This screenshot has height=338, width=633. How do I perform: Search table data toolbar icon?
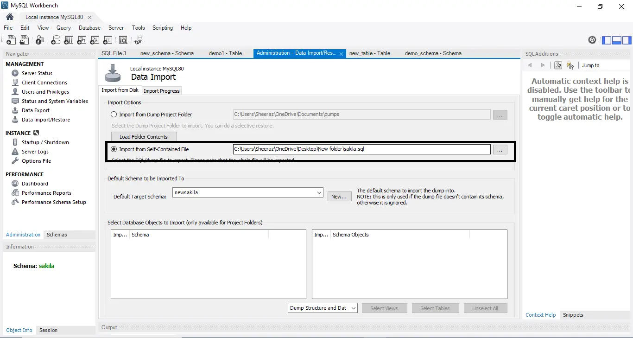[x=123, y=40]
